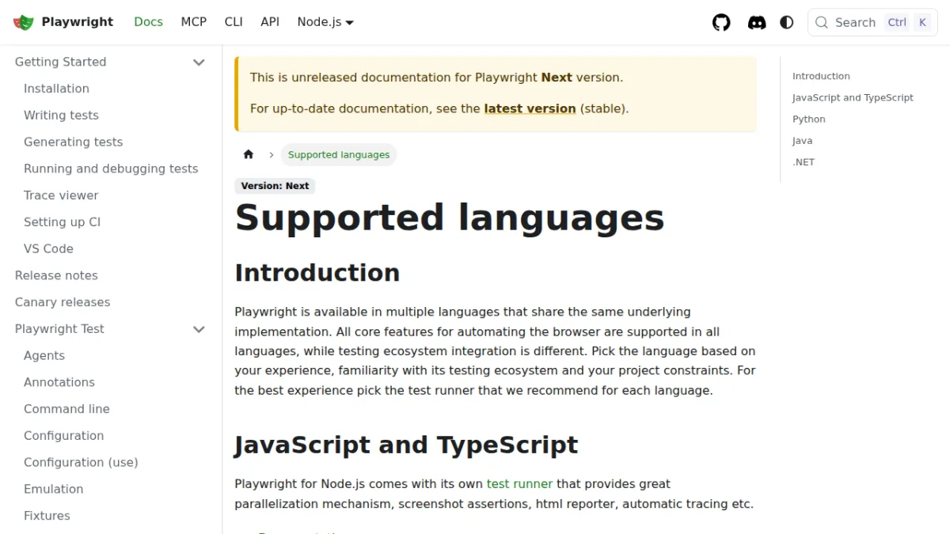Open Fixtures page
Screen dimensions: 950x534
47,516
